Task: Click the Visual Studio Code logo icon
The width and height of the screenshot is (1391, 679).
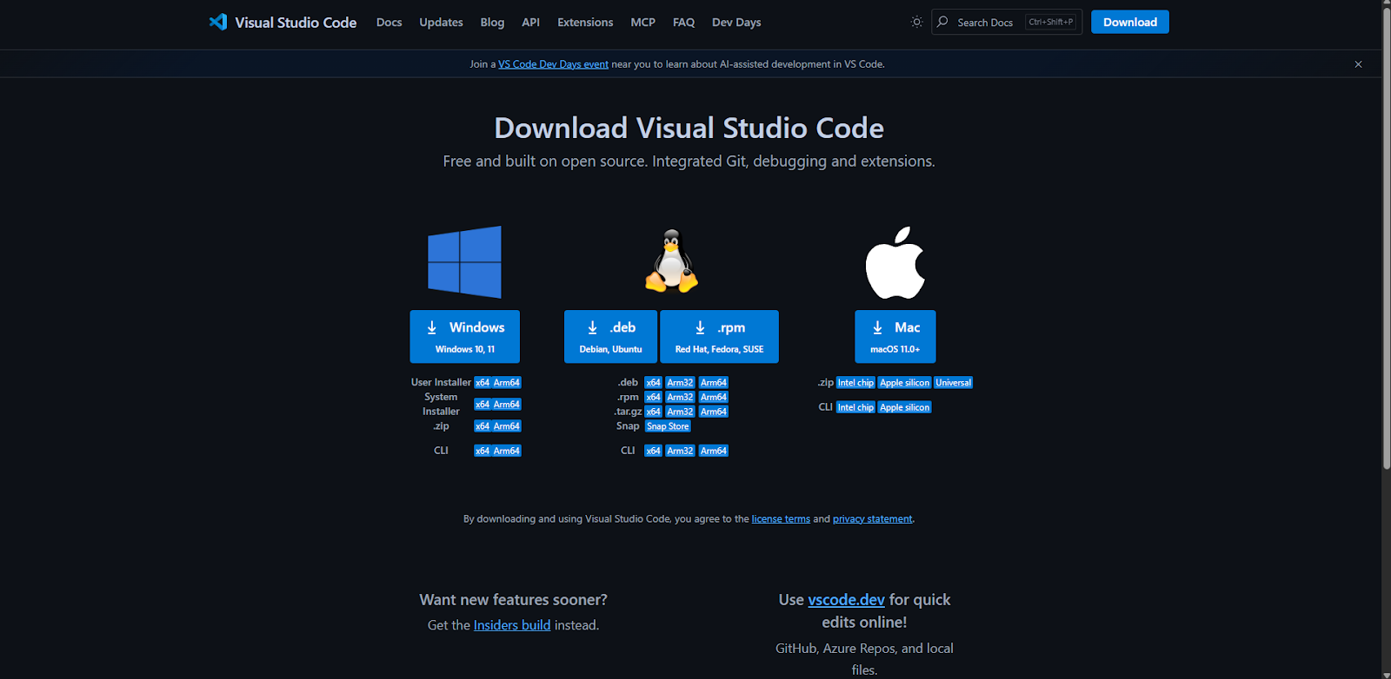Action: click(218, 22)
